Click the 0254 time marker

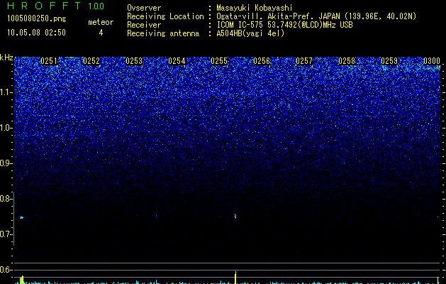(x=177, y=61)
